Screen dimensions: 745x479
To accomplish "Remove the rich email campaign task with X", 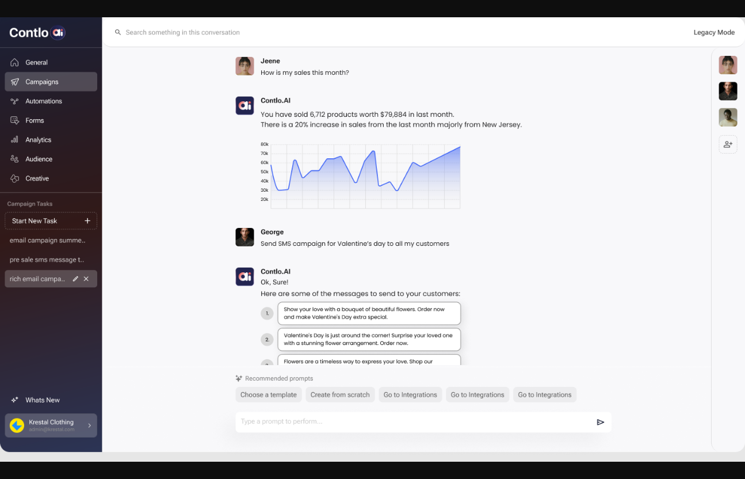I will point(86,279).
